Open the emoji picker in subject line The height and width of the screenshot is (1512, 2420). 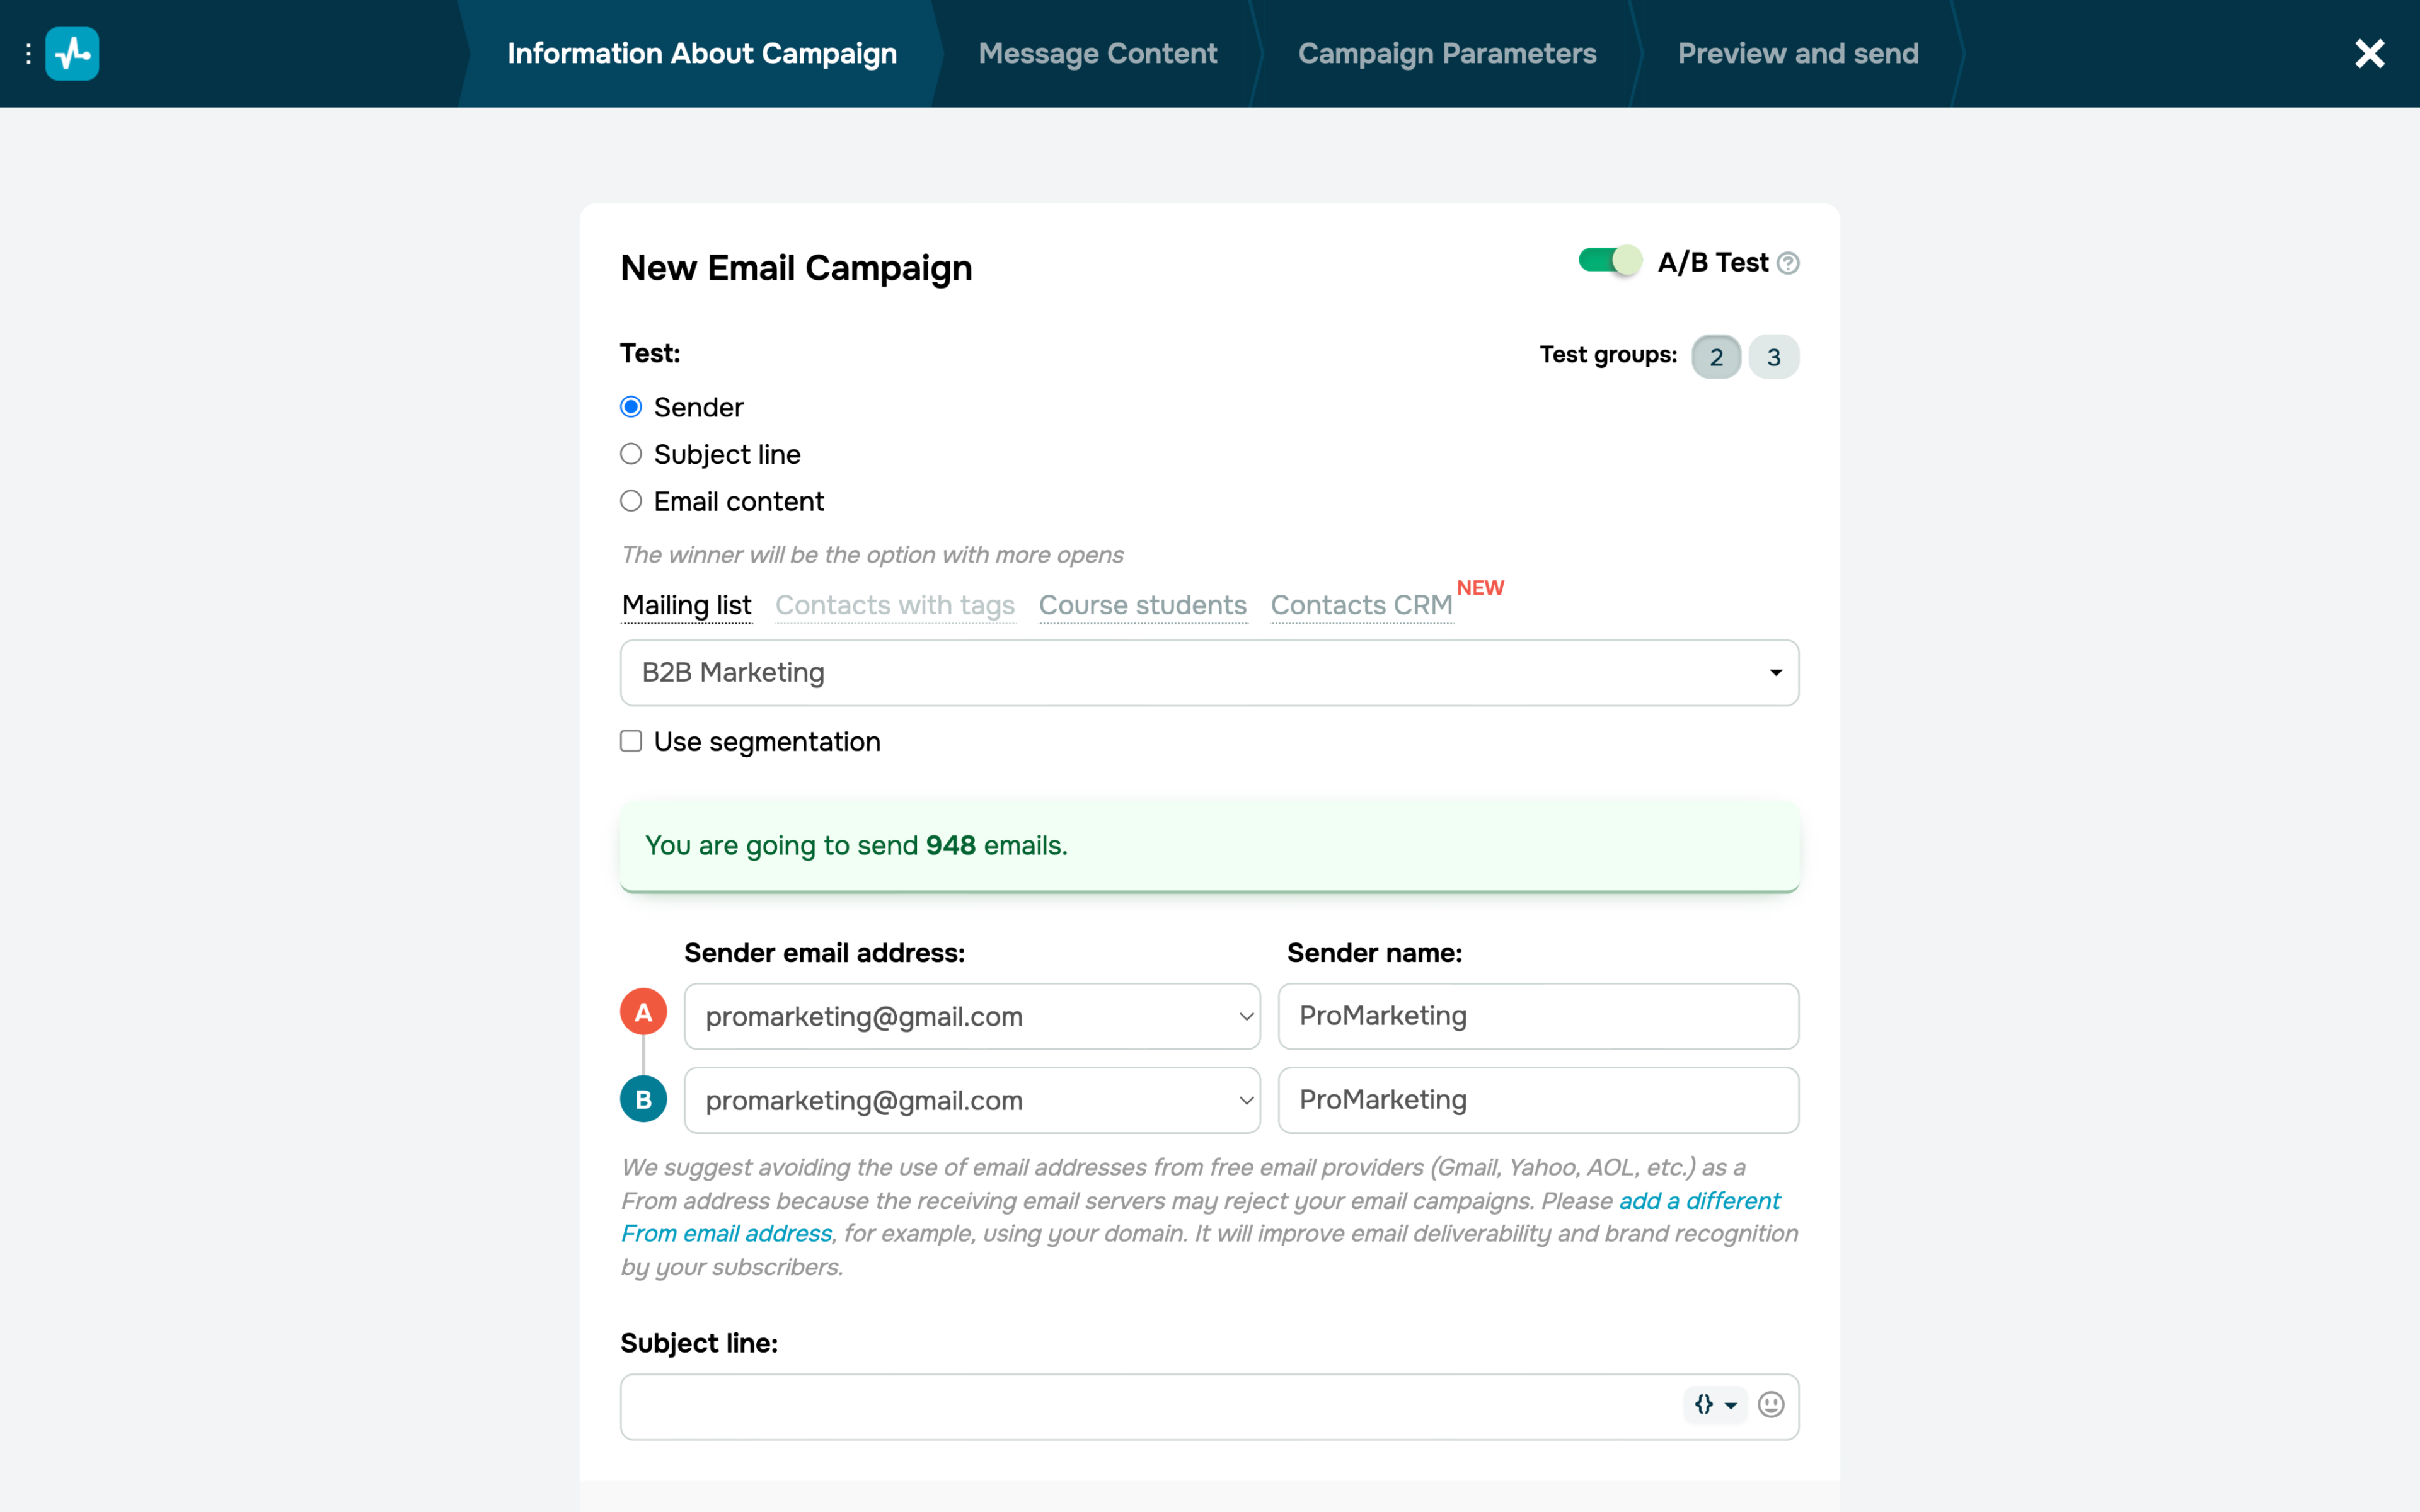pos(1770,1405)
